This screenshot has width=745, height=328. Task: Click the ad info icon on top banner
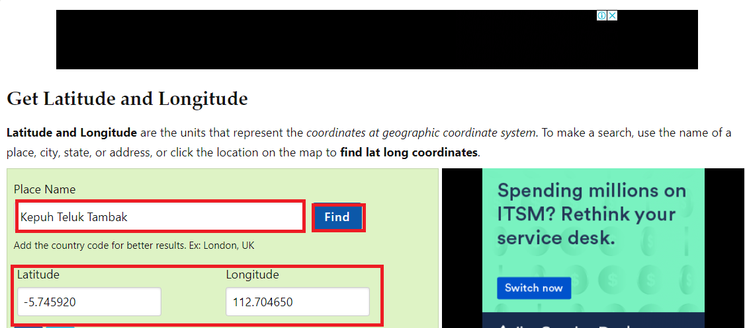(602, 15)
